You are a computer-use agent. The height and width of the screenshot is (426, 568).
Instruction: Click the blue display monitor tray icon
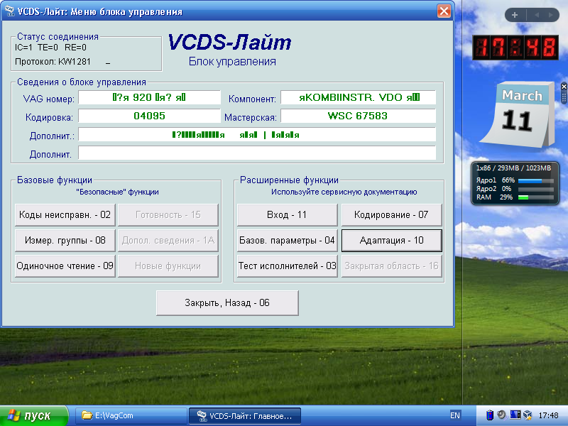515,415
